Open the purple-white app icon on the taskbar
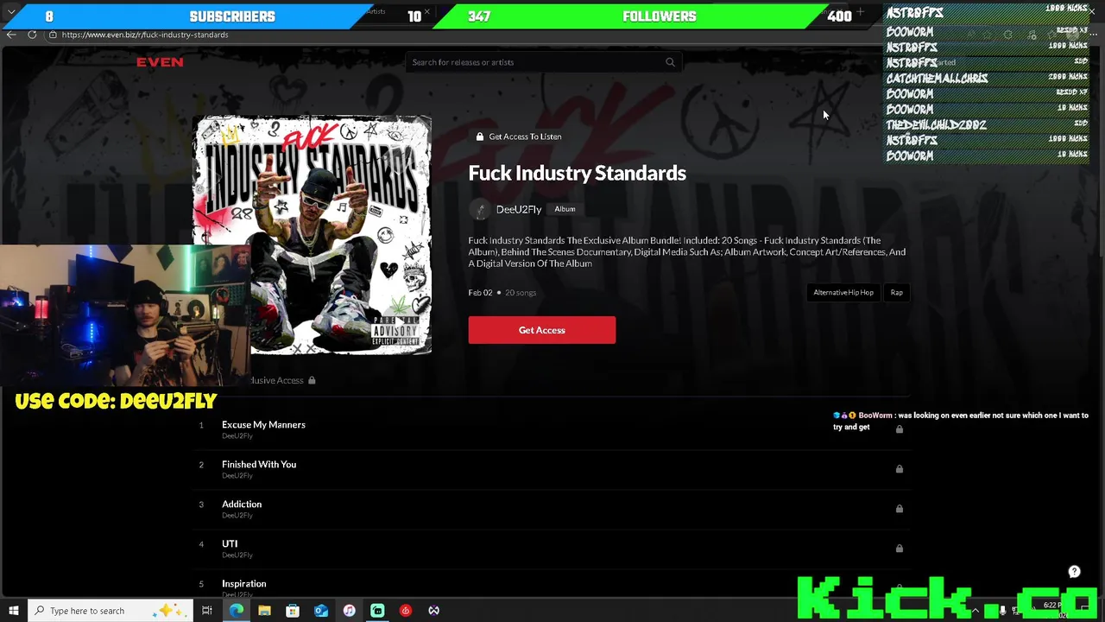The height and width of the screenshot is (622, 1105). [433, 611]
